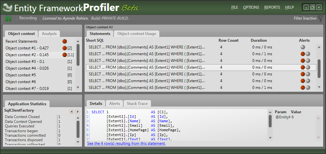326x154 pixels.
Task: Click the Transactions began statistic
Action: pos(22,131)
